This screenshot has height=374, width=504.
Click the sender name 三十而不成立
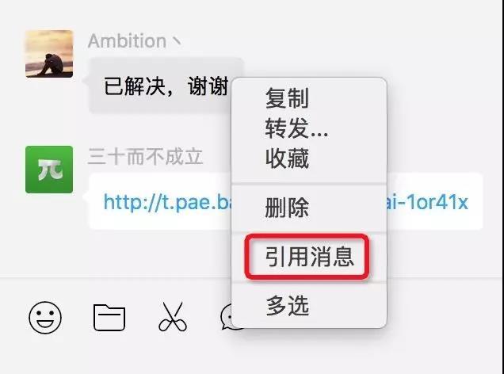point(145,157)
